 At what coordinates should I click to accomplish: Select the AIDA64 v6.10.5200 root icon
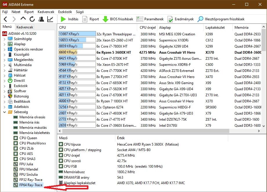point(5,34)
